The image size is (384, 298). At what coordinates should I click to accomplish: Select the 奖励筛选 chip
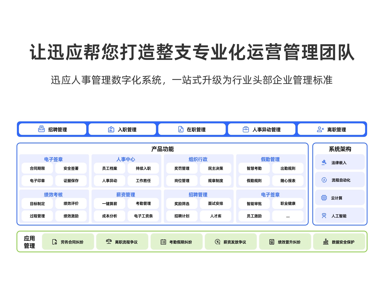tap(182, 204)
